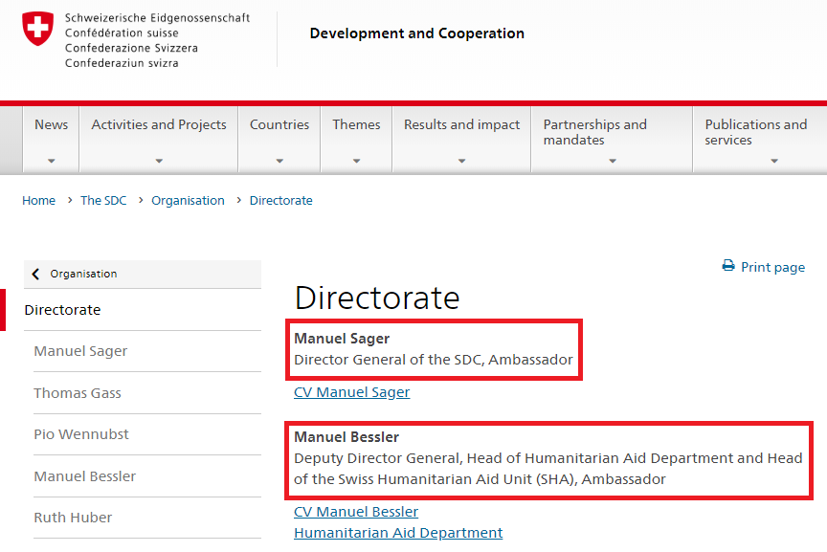This screenshot has width=827, height=552.
Task: Click the Swiss coat of arms logo
Action: (x=37, y=29)
